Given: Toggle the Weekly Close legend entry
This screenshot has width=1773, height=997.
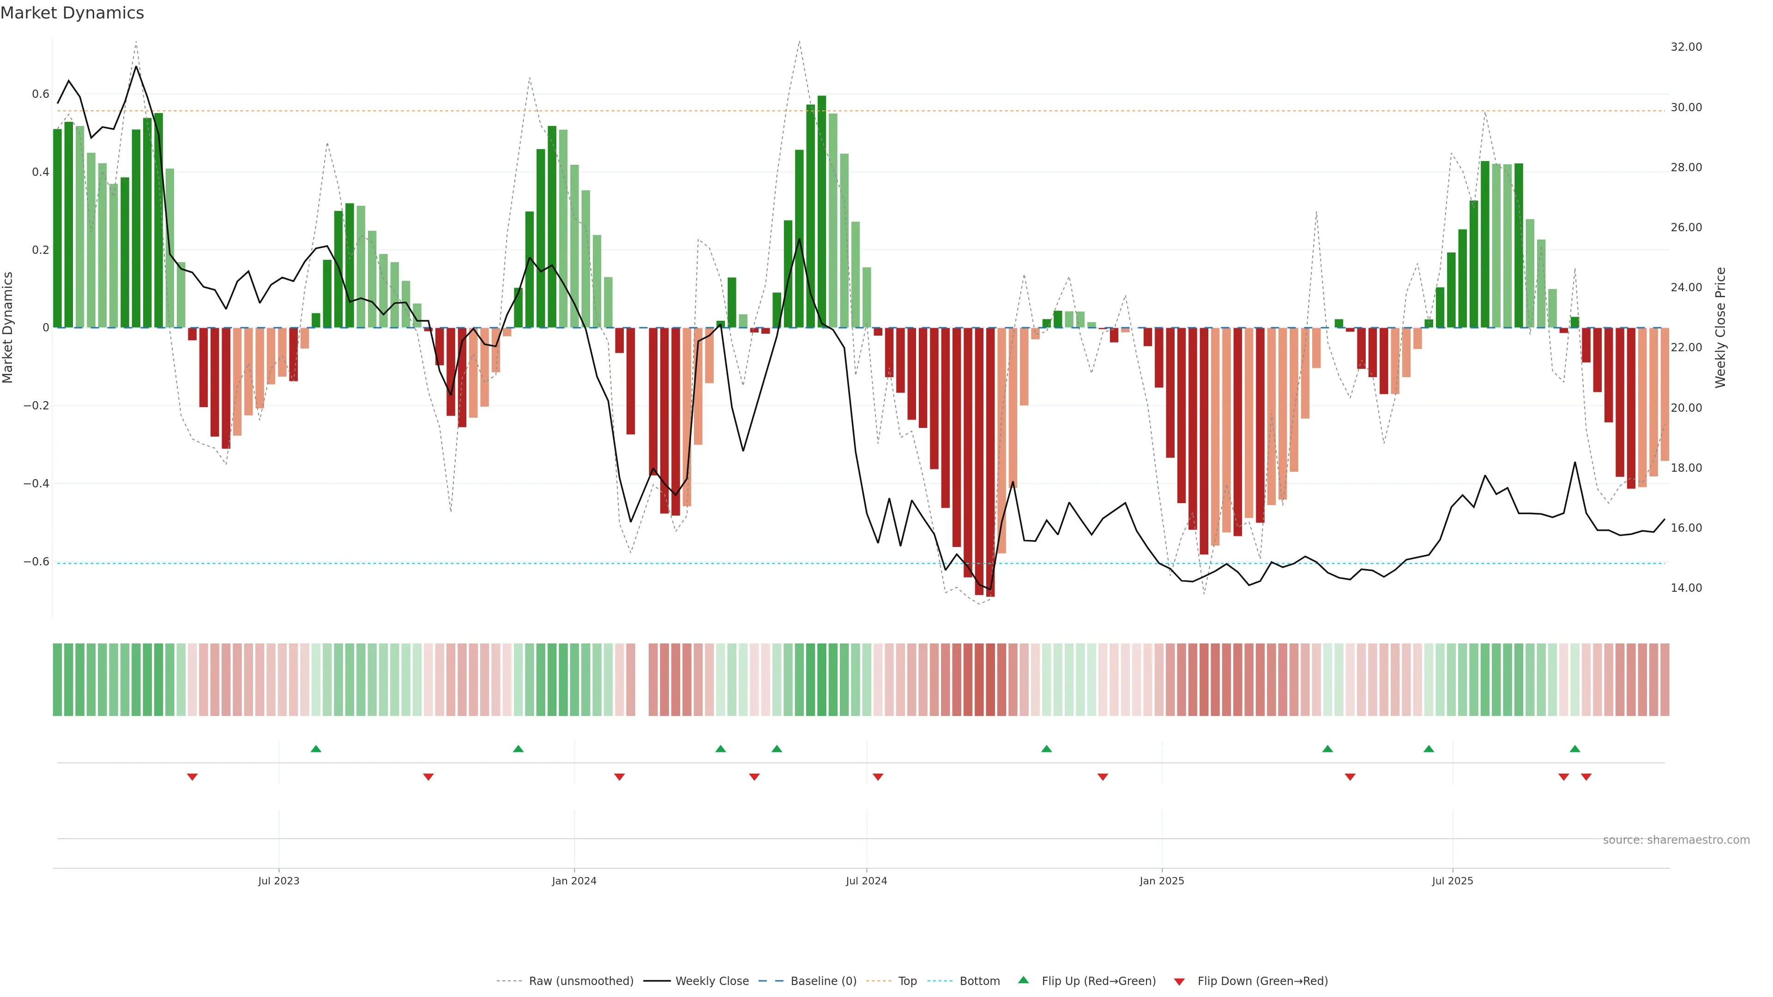Looking at the screenshot, I should [712, 981].
